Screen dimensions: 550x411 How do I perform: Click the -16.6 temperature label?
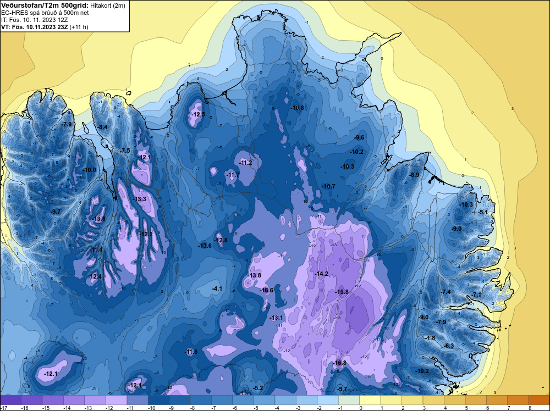coord(266,290)
